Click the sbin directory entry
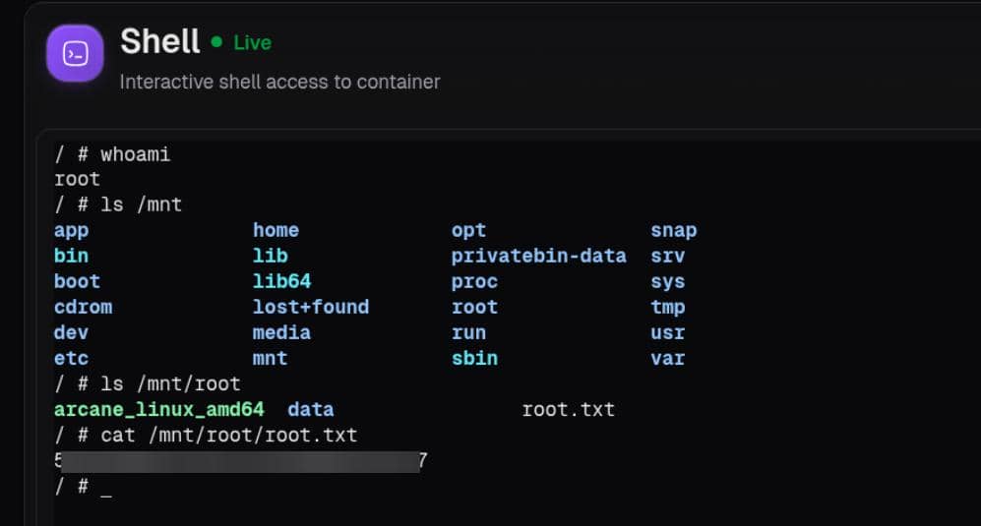Image resolution: width=981 pixels, height=526 pixels. [475, 359]
